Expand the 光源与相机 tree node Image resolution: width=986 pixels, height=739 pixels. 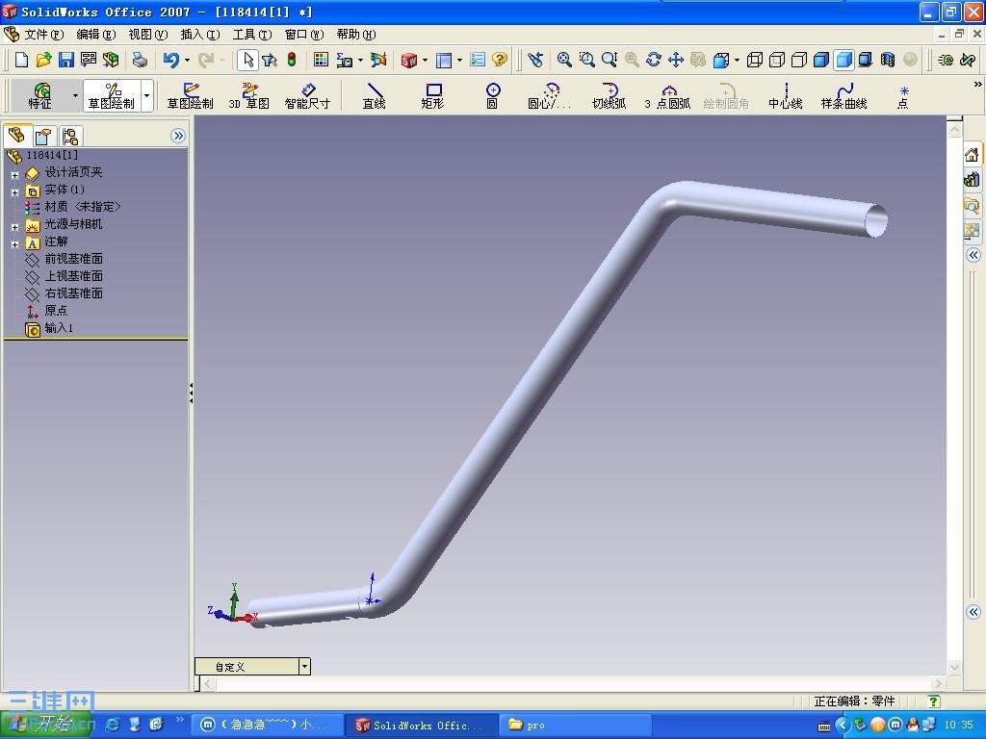(14, 227)
